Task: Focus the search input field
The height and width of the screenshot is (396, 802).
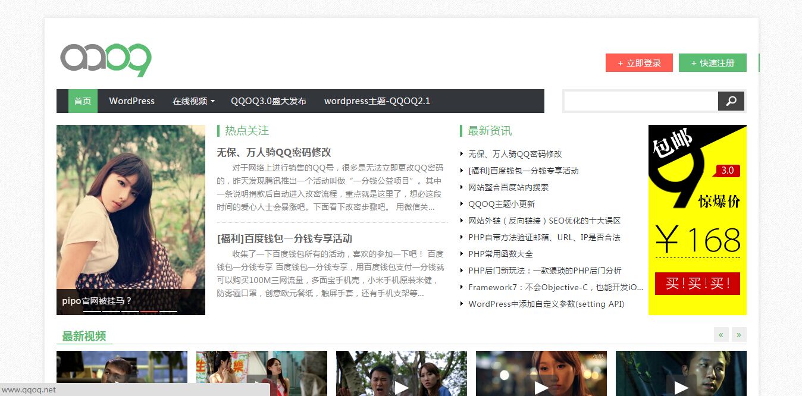Action: [641, 101]
